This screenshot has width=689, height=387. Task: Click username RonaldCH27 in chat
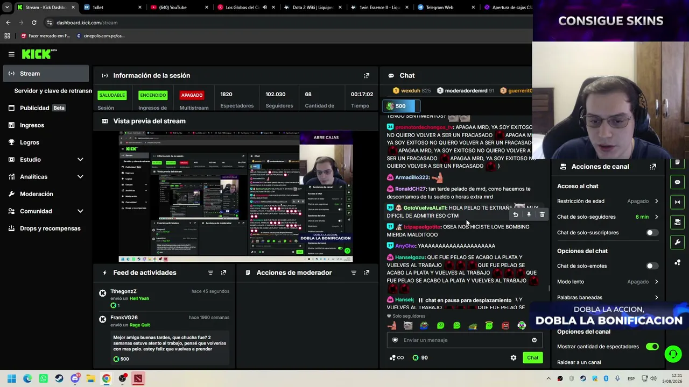pyautogui.click(x=410, y=189)
